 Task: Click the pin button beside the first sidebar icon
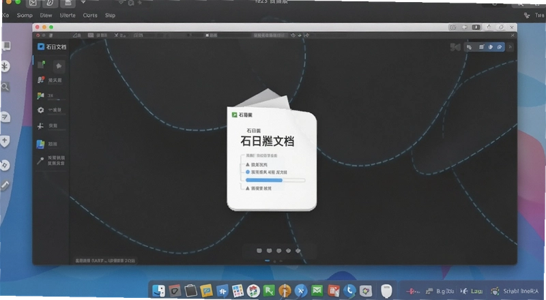59,65
